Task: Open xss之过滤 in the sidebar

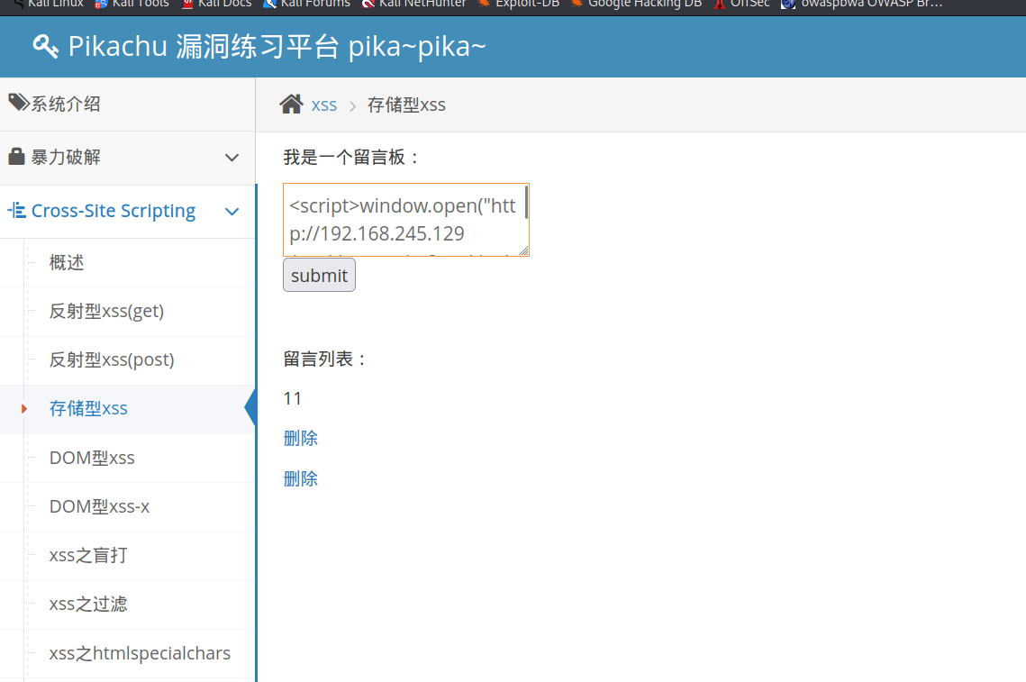Action: (88, 604)
